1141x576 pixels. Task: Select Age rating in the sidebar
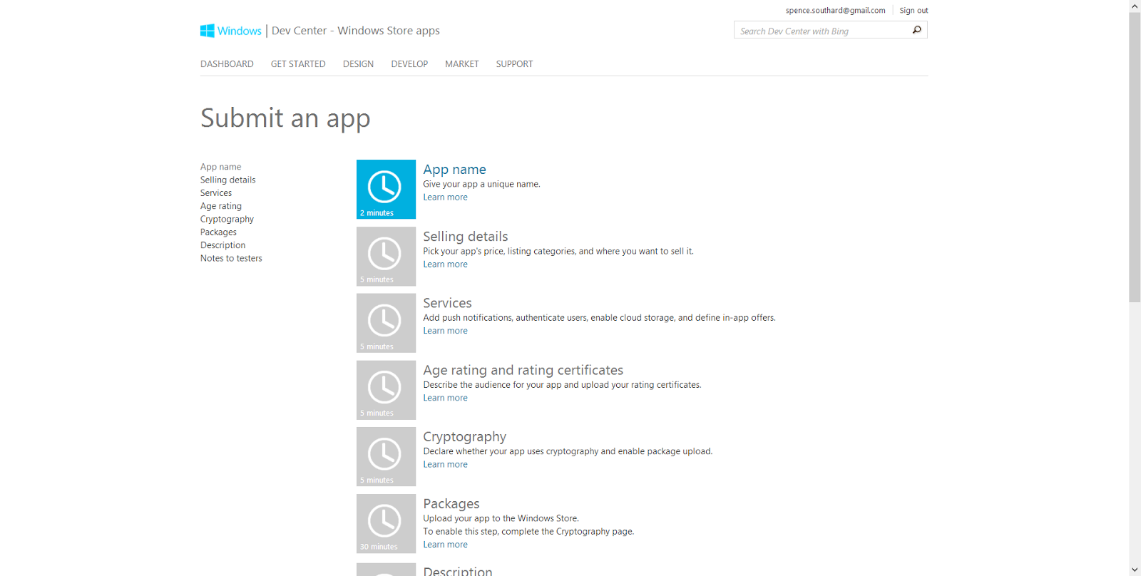(x=221, y=206)
